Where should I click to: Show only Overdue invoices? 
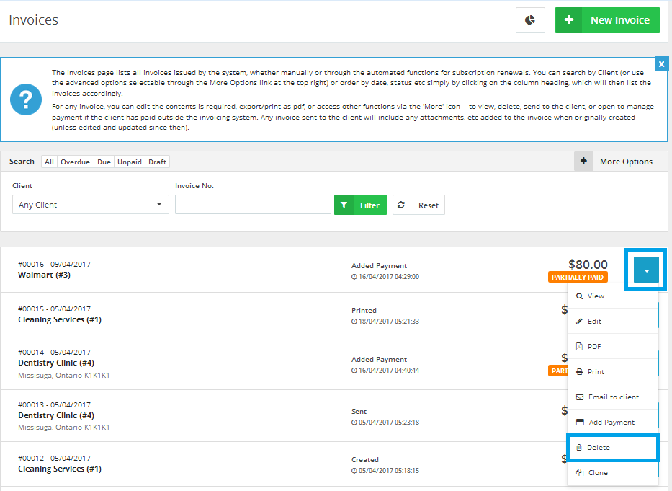coord(75,162)
